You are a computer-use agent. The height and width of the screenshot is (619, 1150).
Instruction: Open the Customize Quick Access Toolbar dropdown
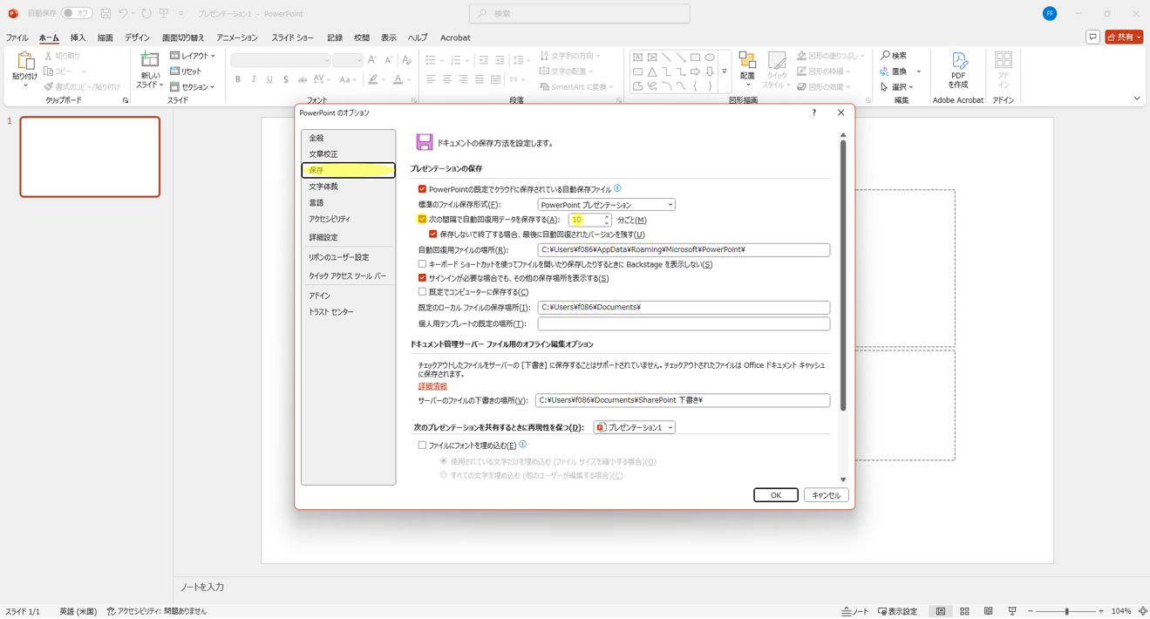click(x=181, y=14)
